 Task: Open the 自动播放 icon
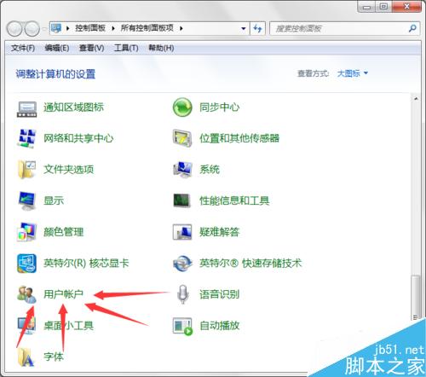182,326
